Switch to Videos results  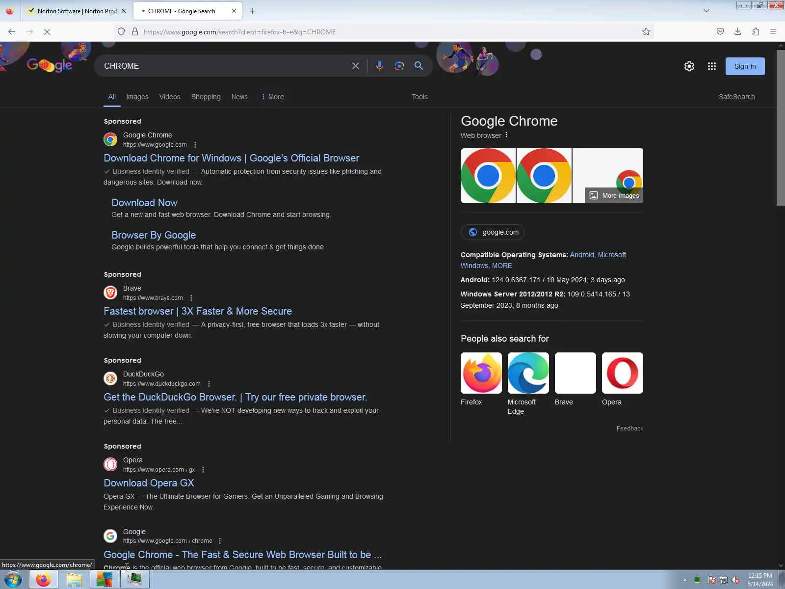pyautogui.click(x=170, y=97)
